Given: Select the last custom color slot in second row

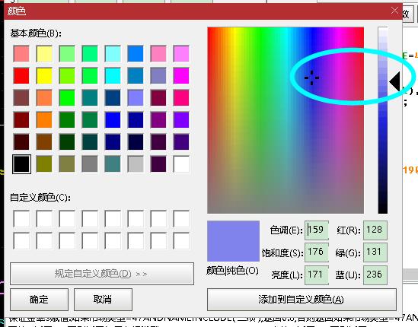Looking at the screenshot, I should [181, 241].
